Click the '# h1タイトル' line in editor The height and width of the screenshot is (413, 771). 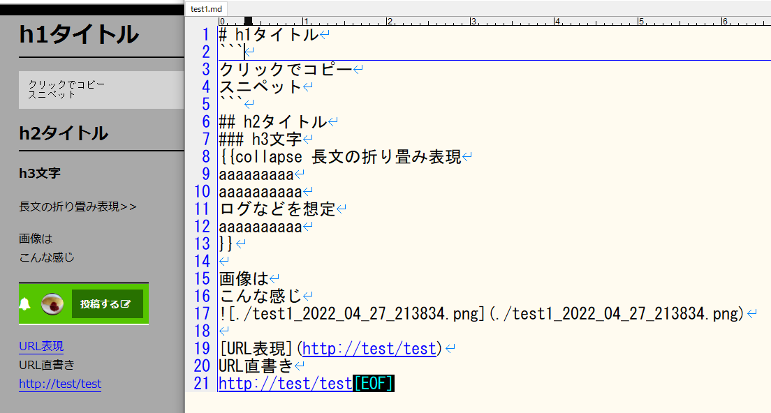(268, 35)
